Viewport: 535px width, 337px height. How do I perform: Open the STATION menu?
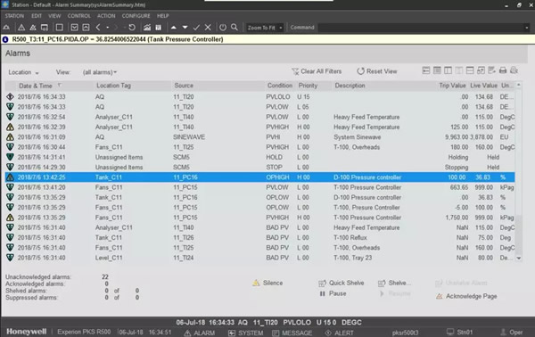[x=14, y=16]
